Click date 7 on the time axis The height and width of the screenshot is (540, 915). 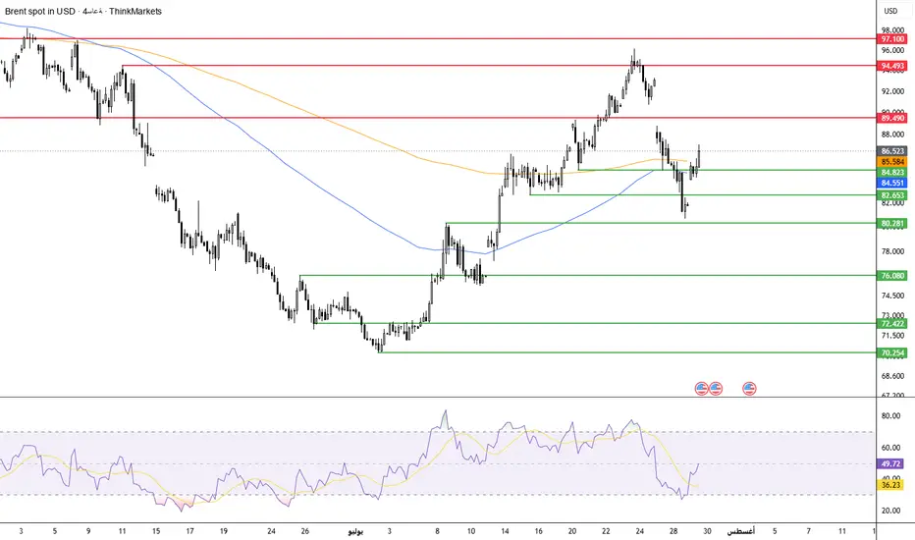(808, 531)
